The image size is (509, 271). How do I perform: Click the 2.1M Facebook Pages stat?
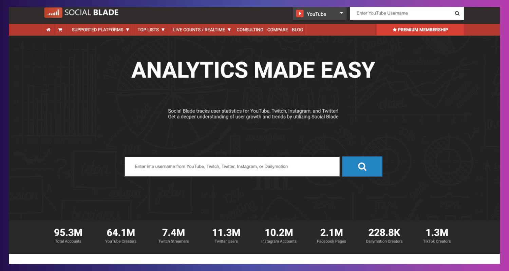[332, 236]
